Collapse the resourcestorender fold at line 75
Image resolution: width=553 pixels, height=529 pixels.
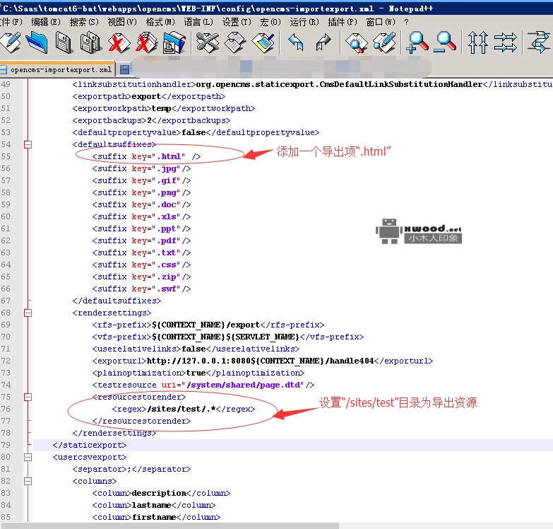point(28,397)
